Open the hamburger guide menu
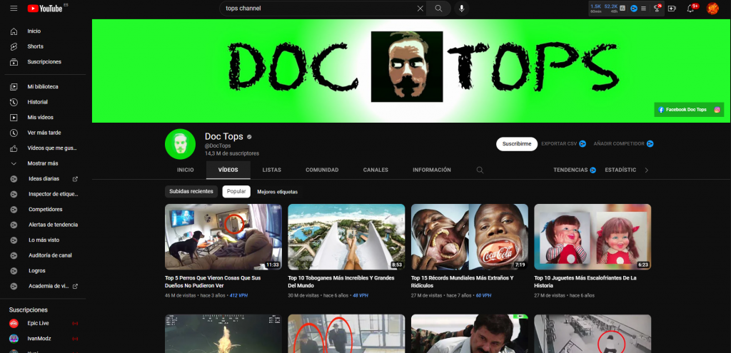Screen dimensions: 731x353 14,9
